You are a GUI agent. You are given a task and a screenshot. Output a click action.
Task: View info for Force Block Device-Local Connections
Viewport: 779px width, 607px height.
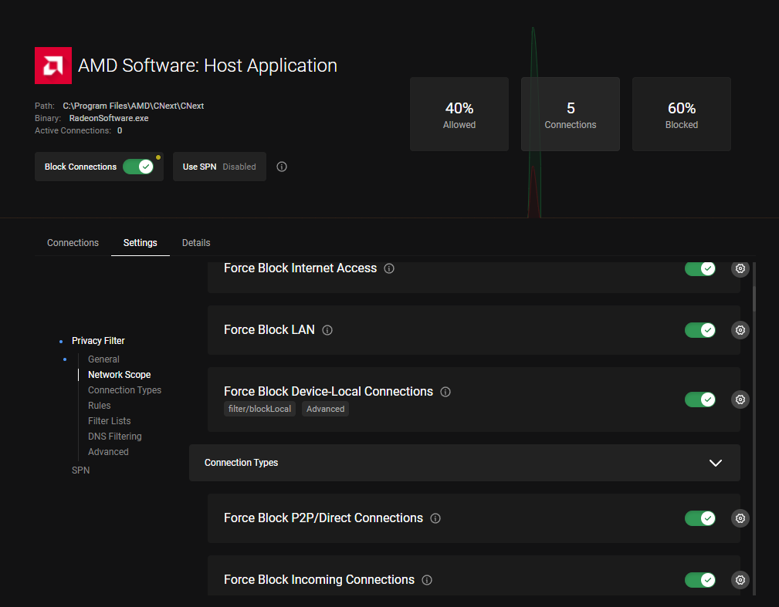445,391
